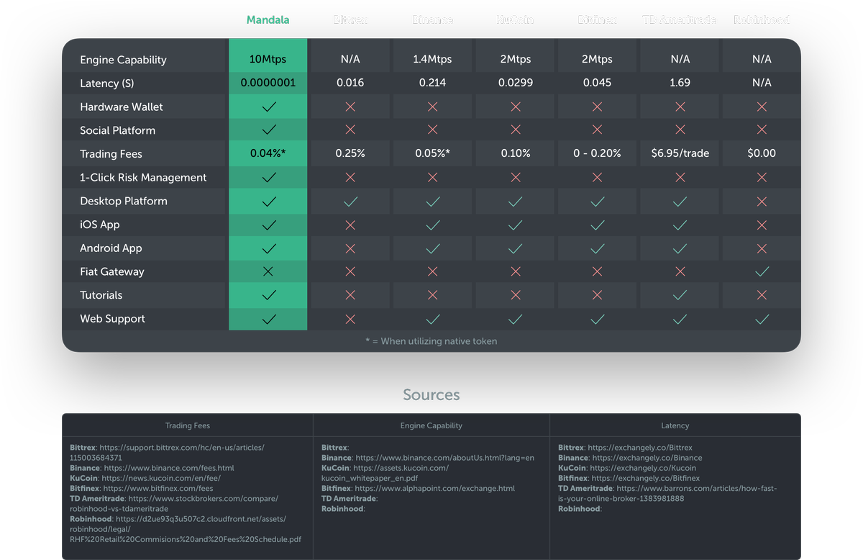Image resolution: width=863 pixels, height=560 pixels.
Task: Click KuCoin's Android App checkmark
Action: click(515, 248)
